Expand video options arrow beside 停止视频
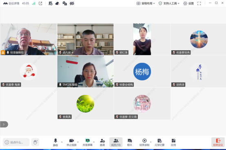The width and height of the screenshot is (226, 150). coord(78,142)
